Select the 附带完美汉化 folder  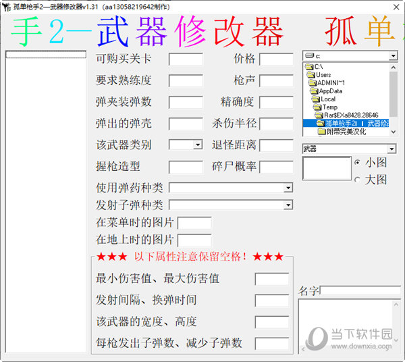click(x=342, y=132)
